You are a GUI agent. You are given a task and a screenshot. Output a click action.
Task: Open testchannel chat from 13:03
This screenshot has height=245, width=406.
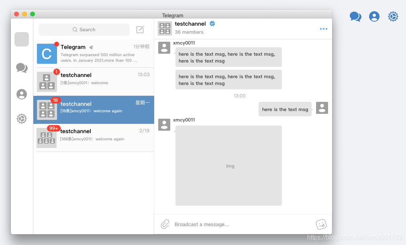(x=94, y=82)
